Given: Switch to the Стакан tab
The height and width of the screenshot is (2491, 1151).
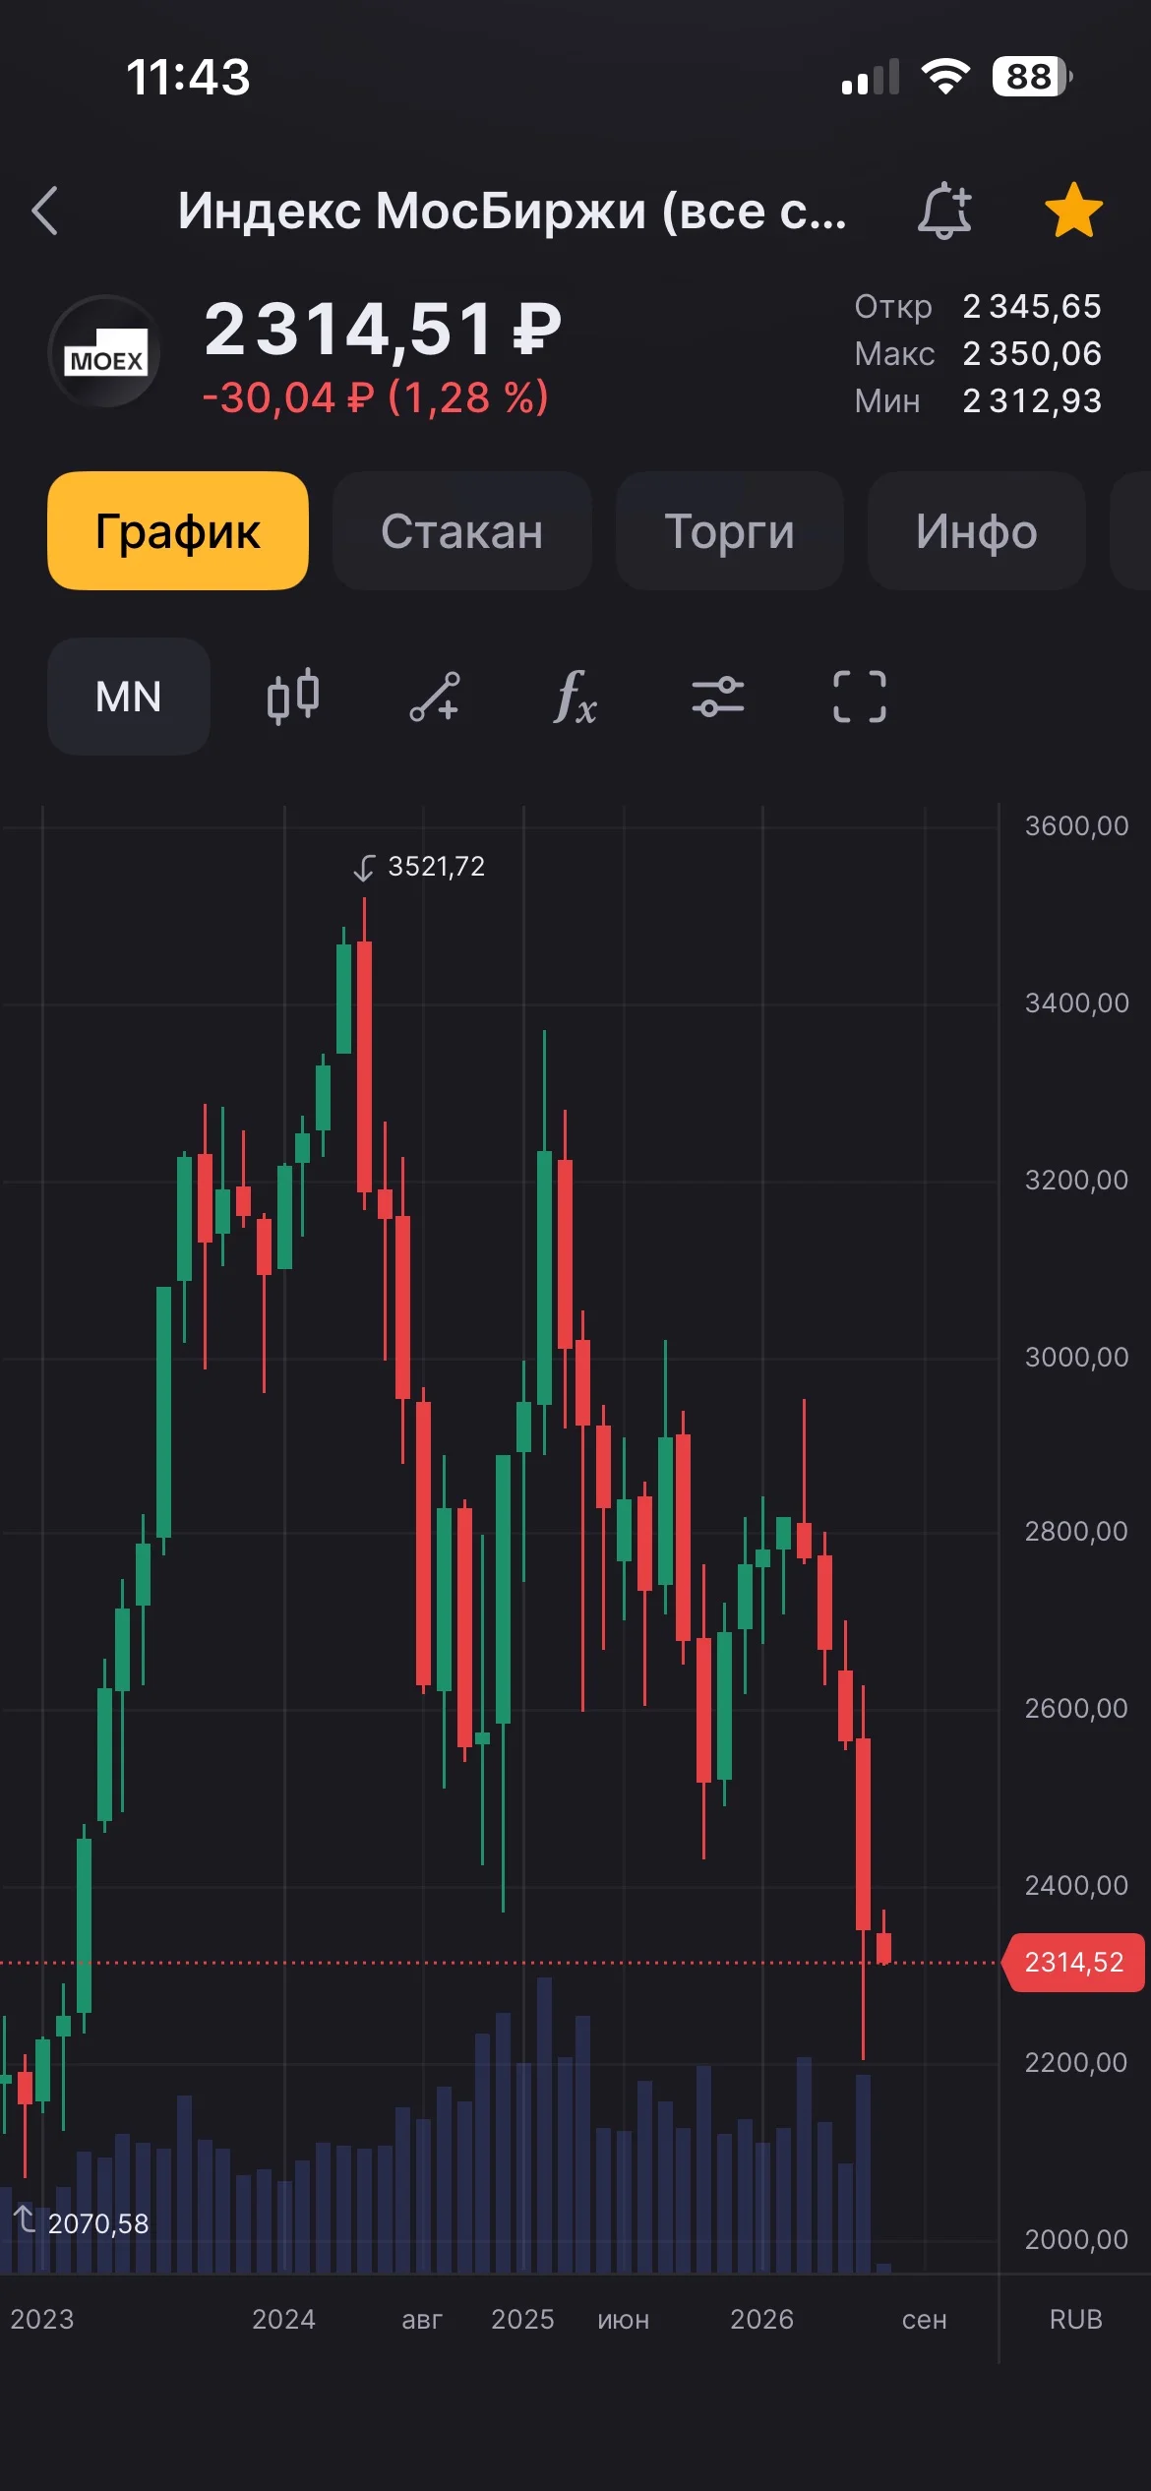Looking at the screenshot, I should coord(461,531).
